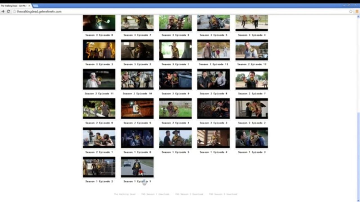Reload the page with the refresh icon
This screenshot has height=202, width=360.
click(x=8, y=12)
